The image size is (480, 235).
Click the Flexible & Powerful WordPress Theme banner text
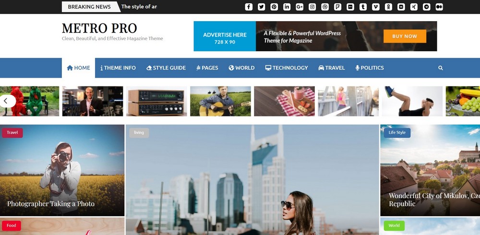pyautogui.click(x=302, y=37)
